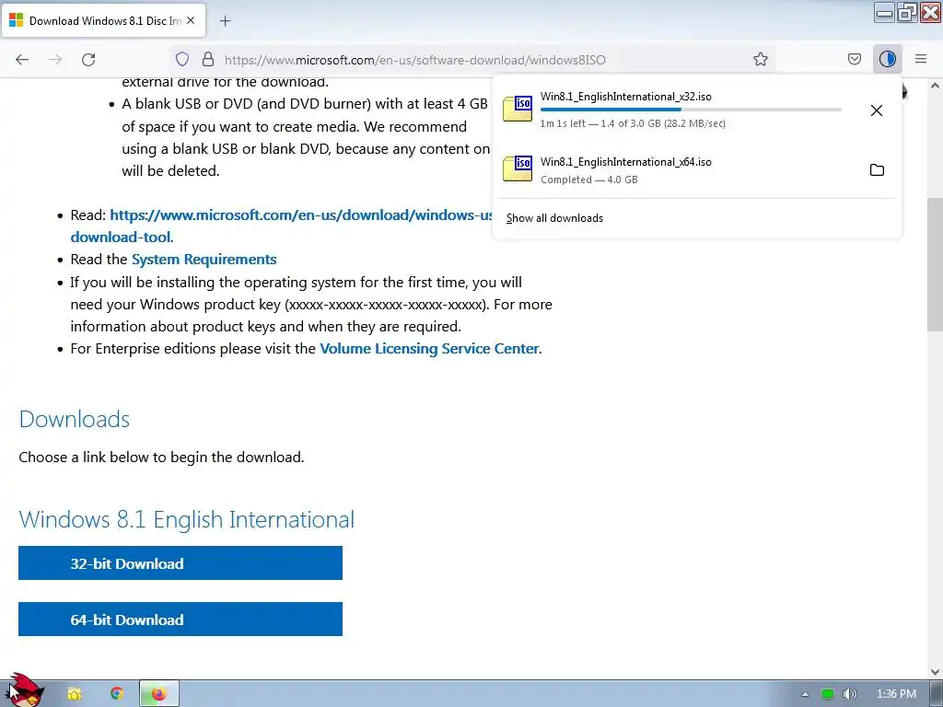View site info via padlock icon

(208, 59)
